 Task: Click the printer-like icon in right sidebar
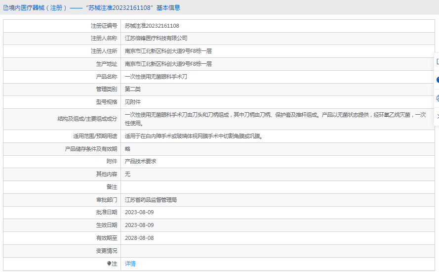(437, 98)
